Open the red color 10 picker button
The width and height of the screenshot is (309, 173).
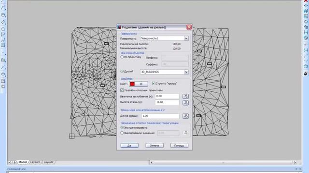pyautogui.click(x=139, y=84)
